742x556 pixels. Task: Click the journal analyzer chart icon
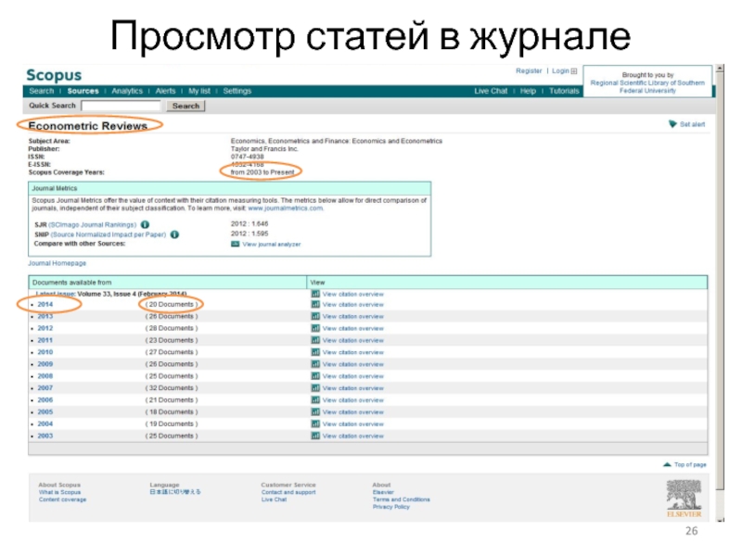[235, 244]
